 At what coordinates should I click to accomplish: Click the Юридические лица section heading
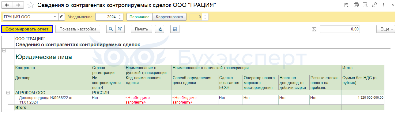pos(44,57)
